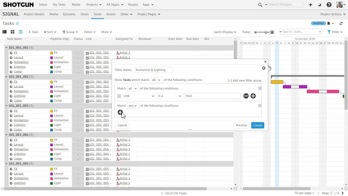Open the Episodes tab

(69, 14)
